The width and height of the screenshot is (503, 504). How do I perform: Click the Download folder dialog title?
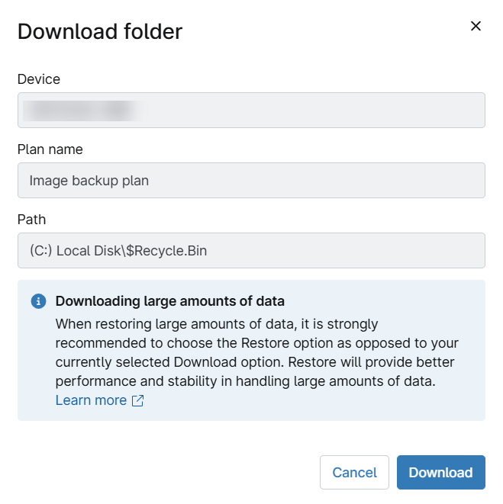[x=100, y=31]
